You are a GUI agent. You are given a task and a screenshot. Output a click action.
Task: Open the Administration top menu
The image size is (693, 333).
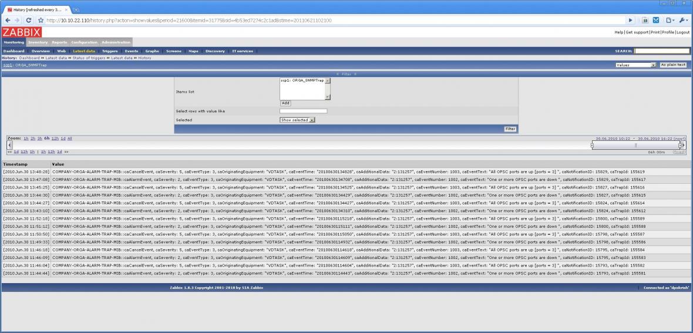pyautogui.click(x=116, y=42)
